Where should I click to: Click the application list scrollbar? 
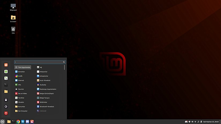coord(64,67)
